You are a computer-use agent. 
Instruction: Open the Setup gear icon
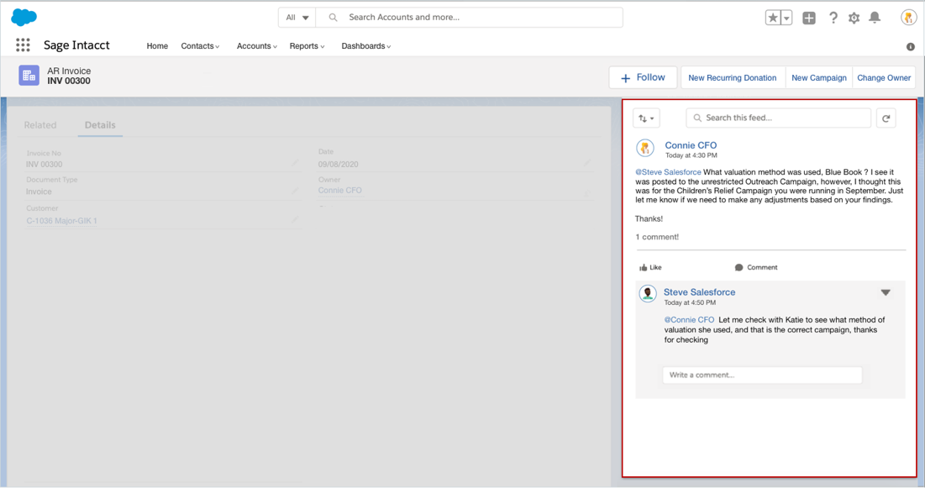854,18
